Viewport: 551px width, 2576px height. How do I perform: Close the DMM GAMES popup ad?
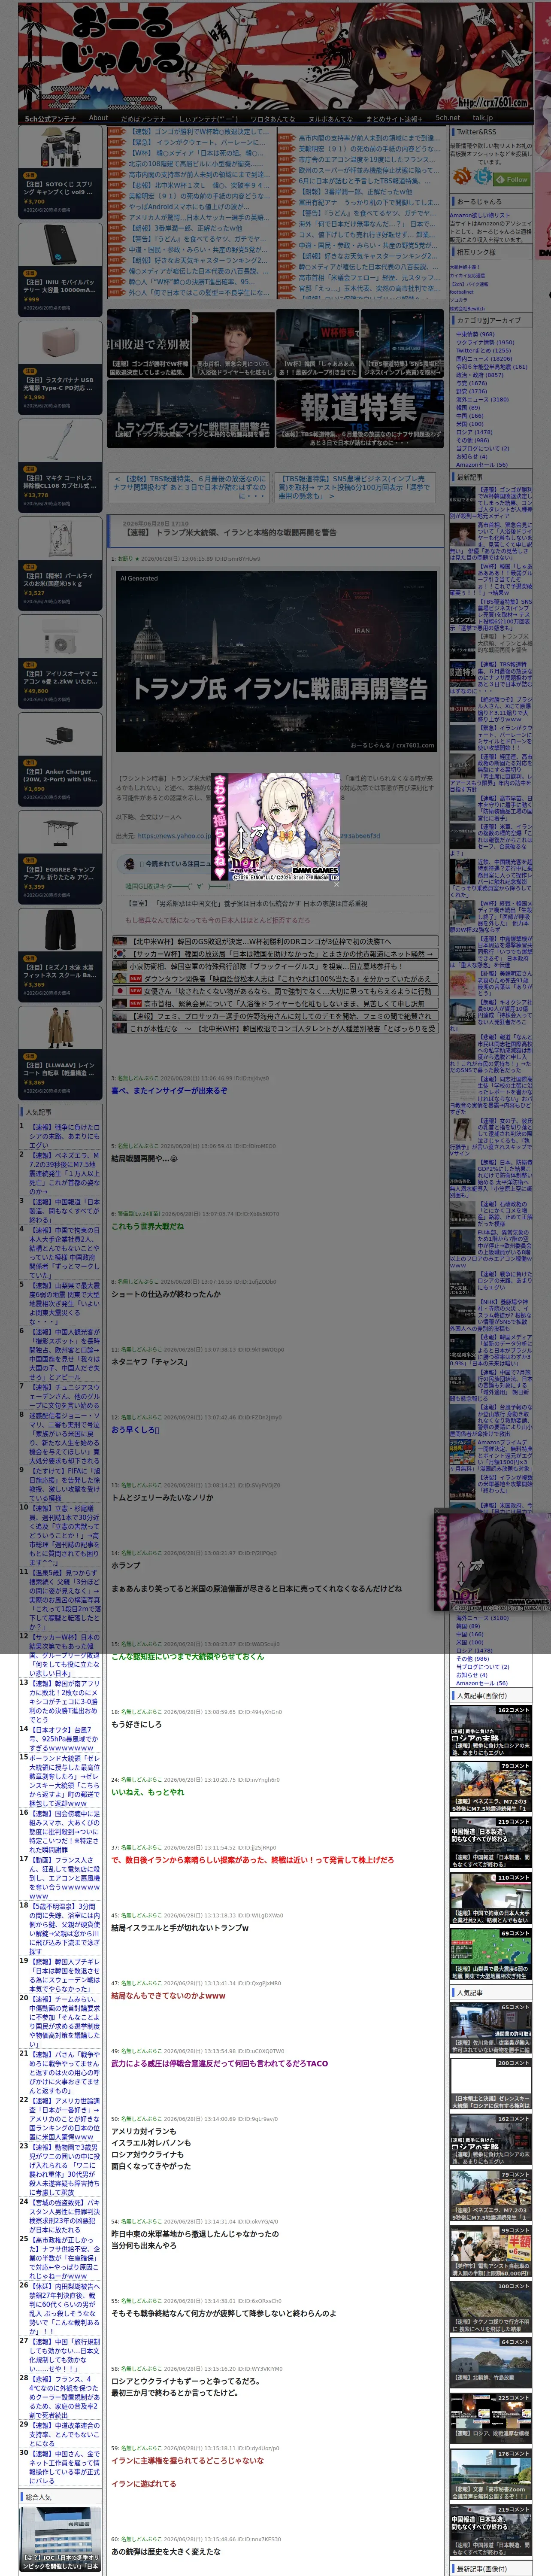click(x=336, y=884)
